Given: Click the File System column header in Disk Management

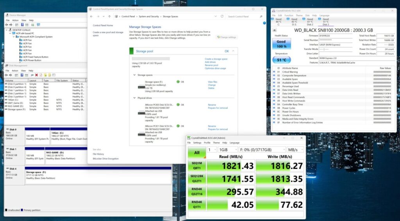Looking at the screenshot, I should [x=63, y=80].
